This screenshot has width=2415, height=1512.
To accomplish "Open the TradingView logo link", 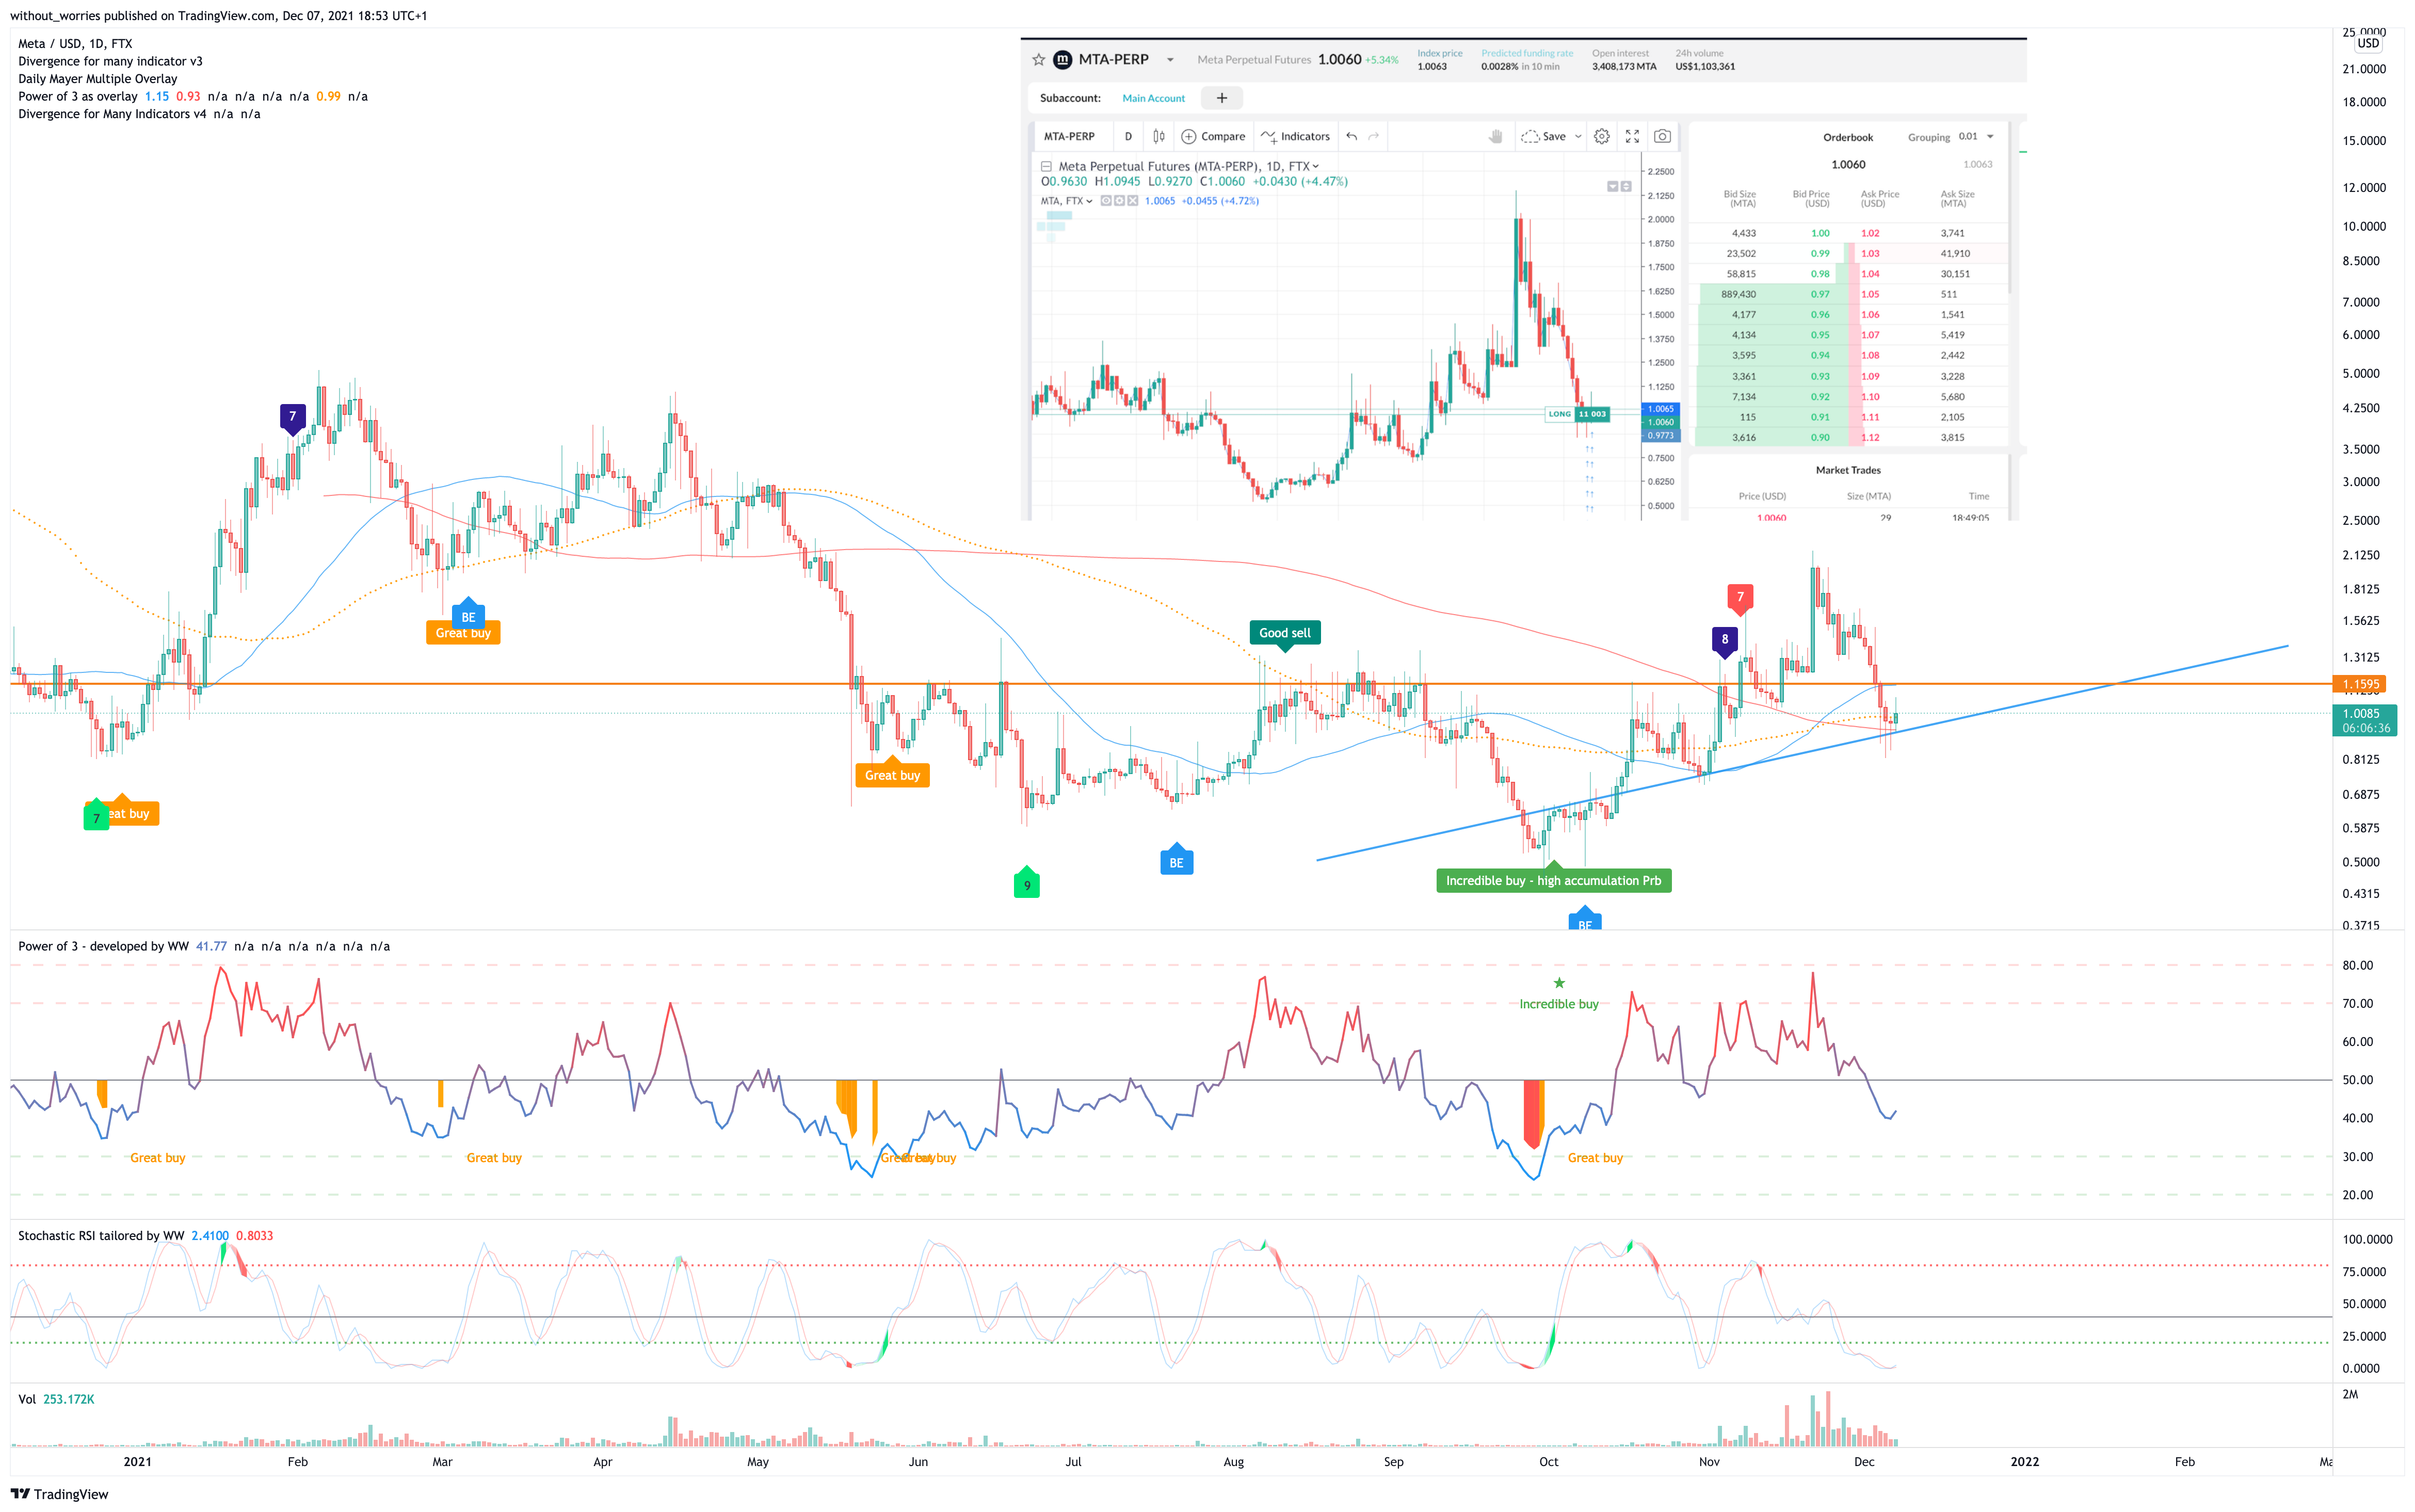I will [x=59, y=1494].
